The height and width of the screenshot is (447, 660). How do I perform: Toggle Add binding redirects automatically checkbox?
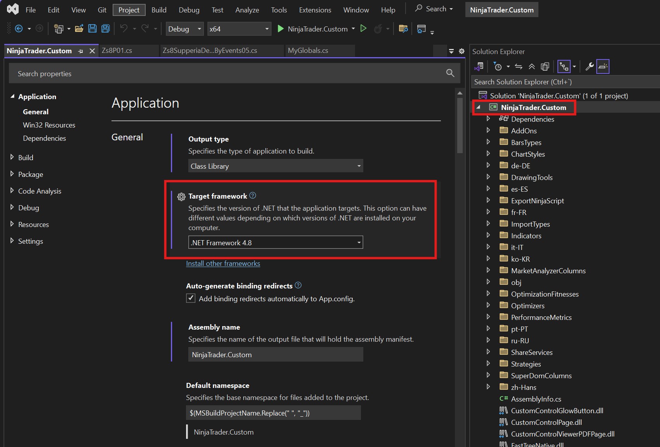click(x=191, y=299)
